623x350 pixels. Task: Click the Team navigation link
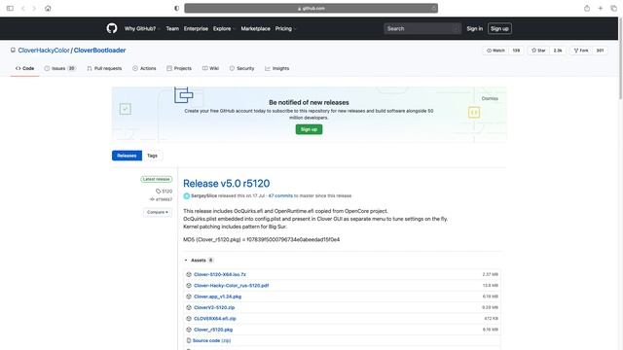[172, 28]
